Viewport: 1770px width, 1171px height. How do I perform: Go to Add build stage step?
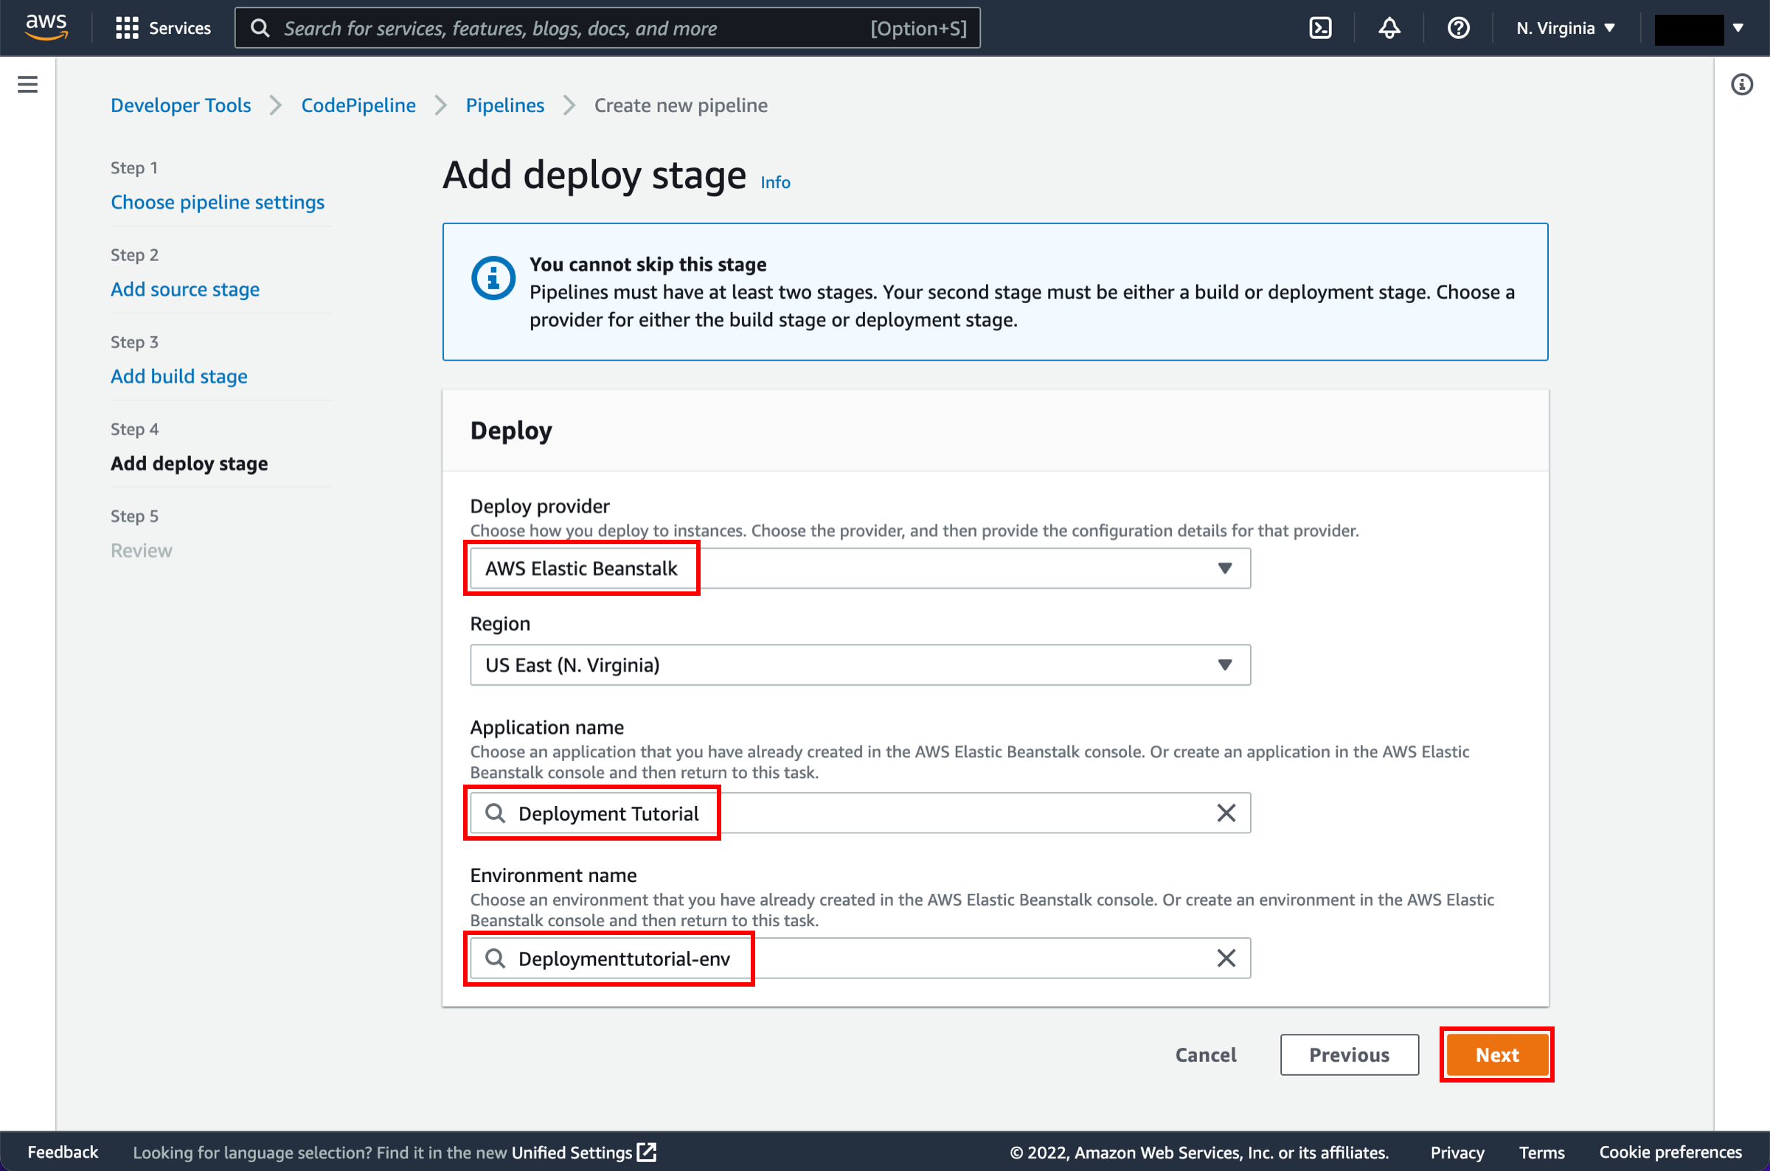pos(179,376)
